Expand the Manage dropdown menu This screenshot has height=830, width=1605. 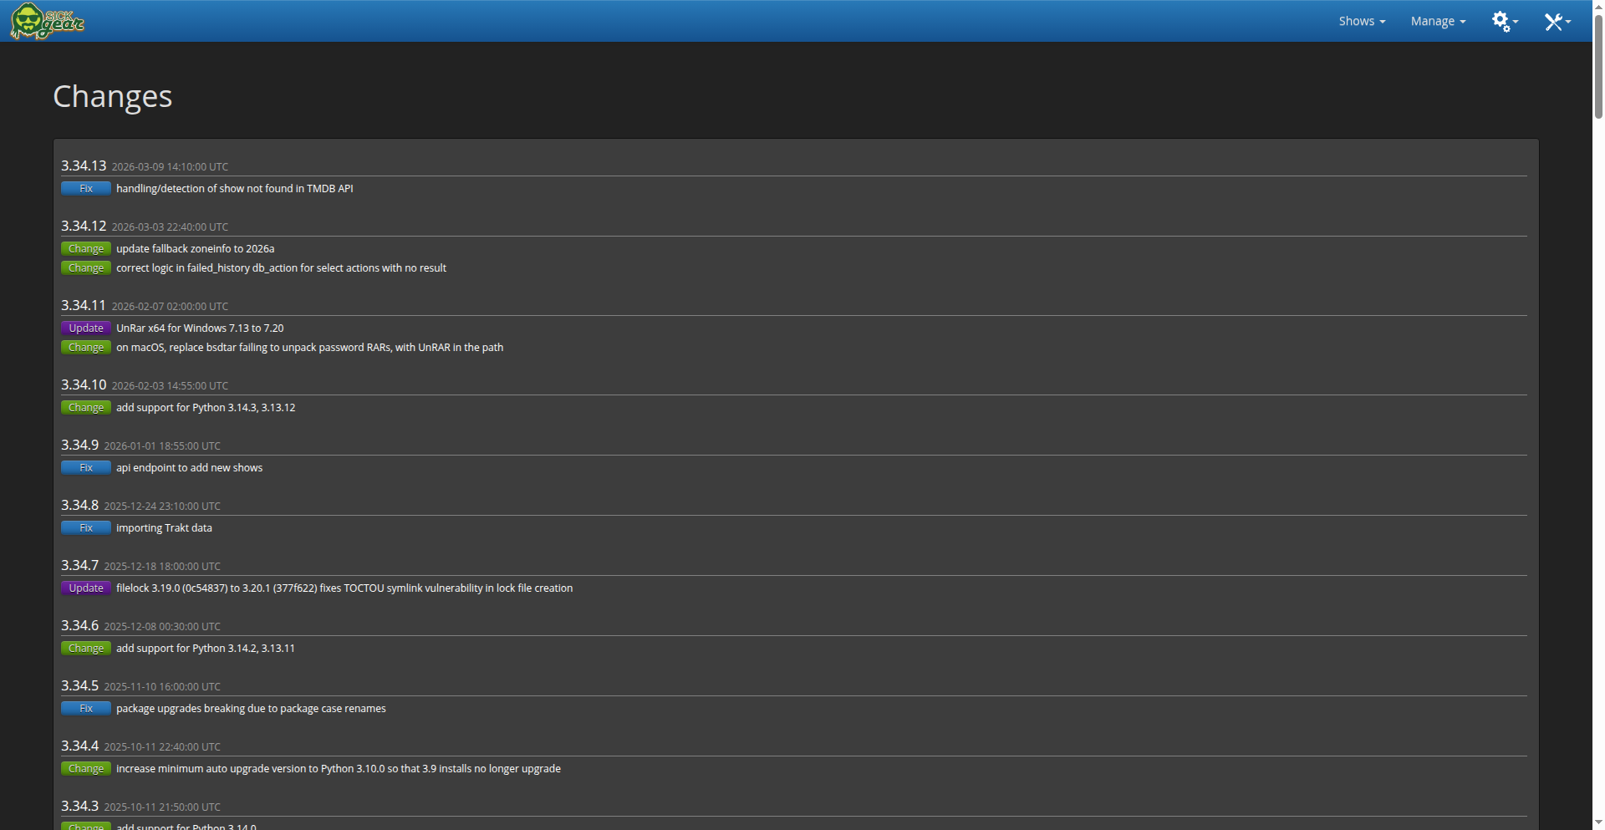1437,22
